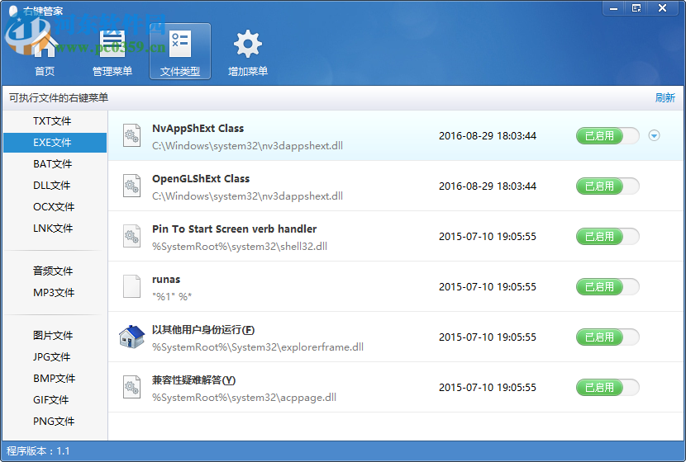This screenshot has height=462, width=686.
Task: Disable the OpenGLShExt Class toggle
Action: (607, 186)
